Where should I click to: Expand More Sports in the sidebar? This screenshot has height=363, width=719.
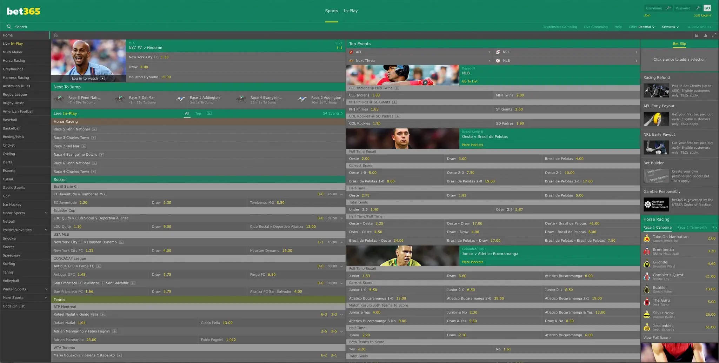click(46, 298)
